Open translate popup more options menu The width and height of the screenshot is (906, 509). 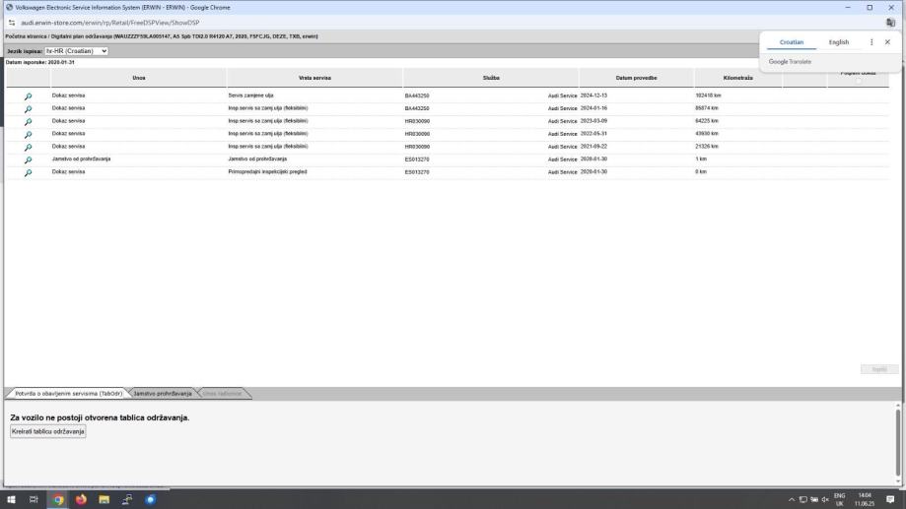[x=871, y=42]
